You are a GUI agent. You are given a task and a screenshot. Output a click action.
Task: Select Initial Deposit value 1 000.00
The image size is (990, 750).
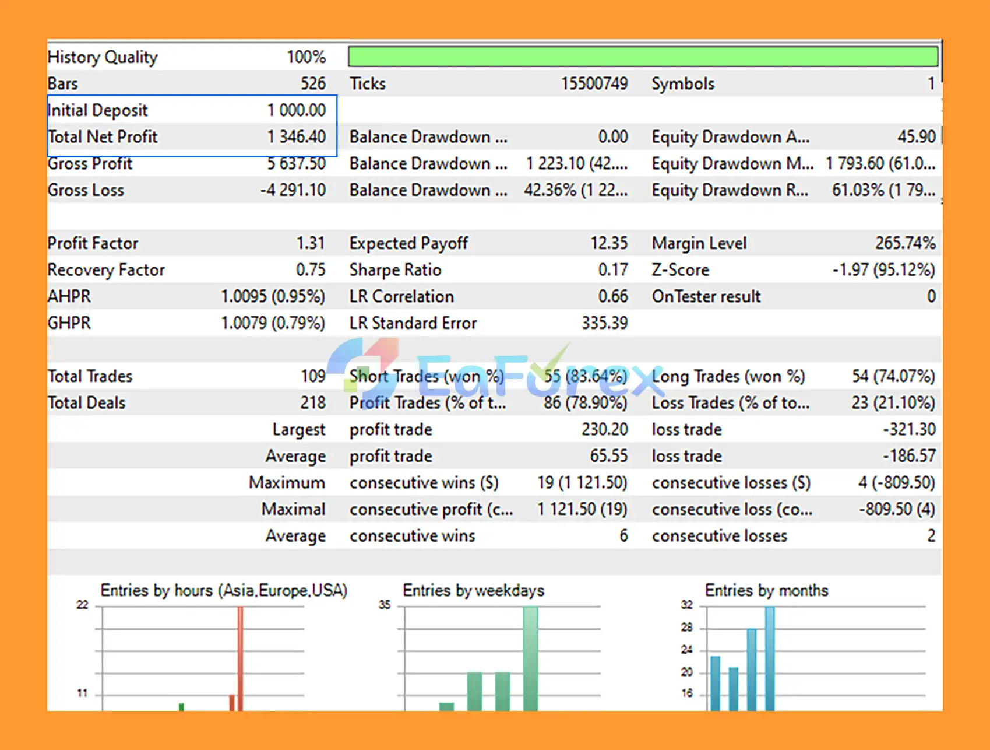click(297, 110)
